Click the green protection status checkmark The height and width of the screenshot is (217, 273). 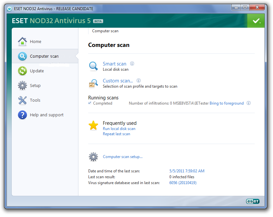click(x=256, y=21)
